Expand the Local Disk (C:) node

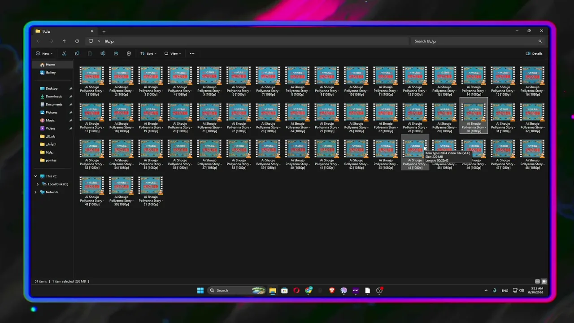coord(38,184)
